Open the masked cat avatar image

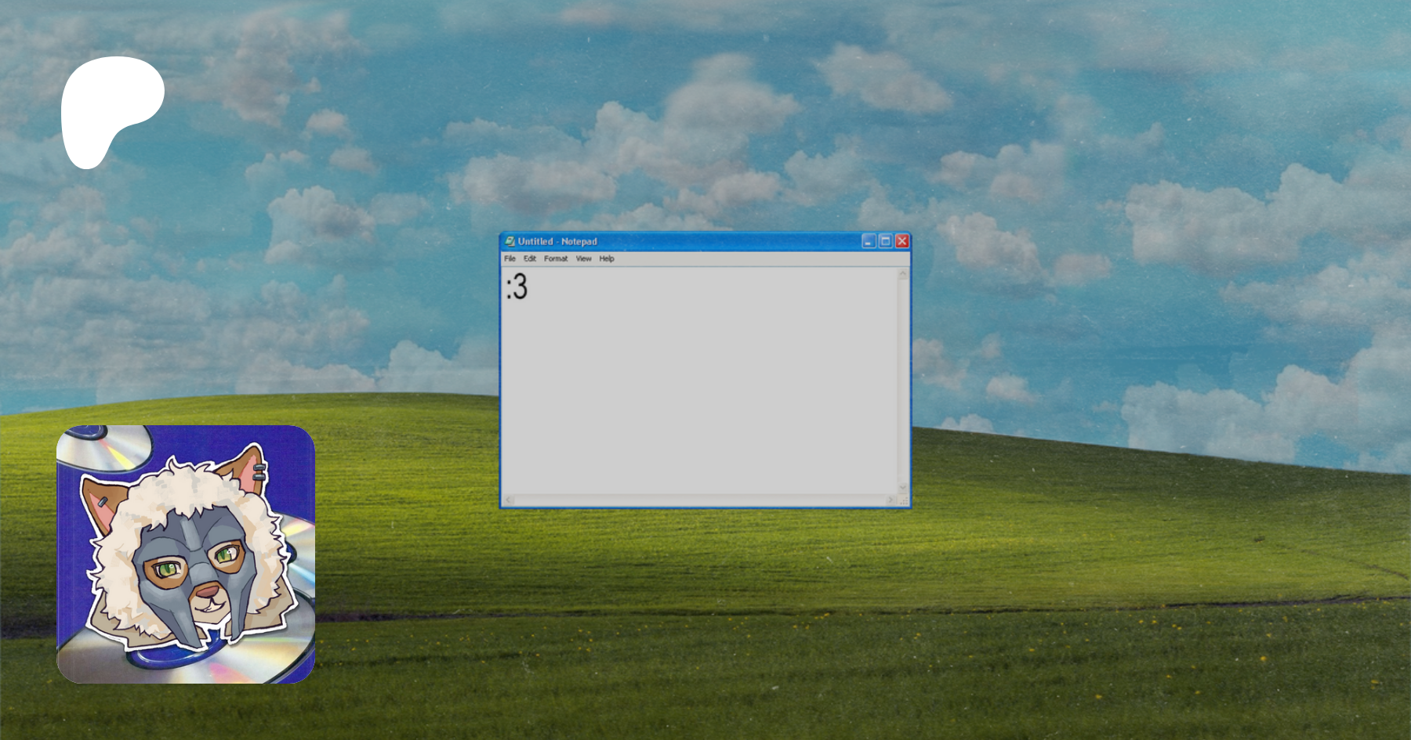(186, 554)
